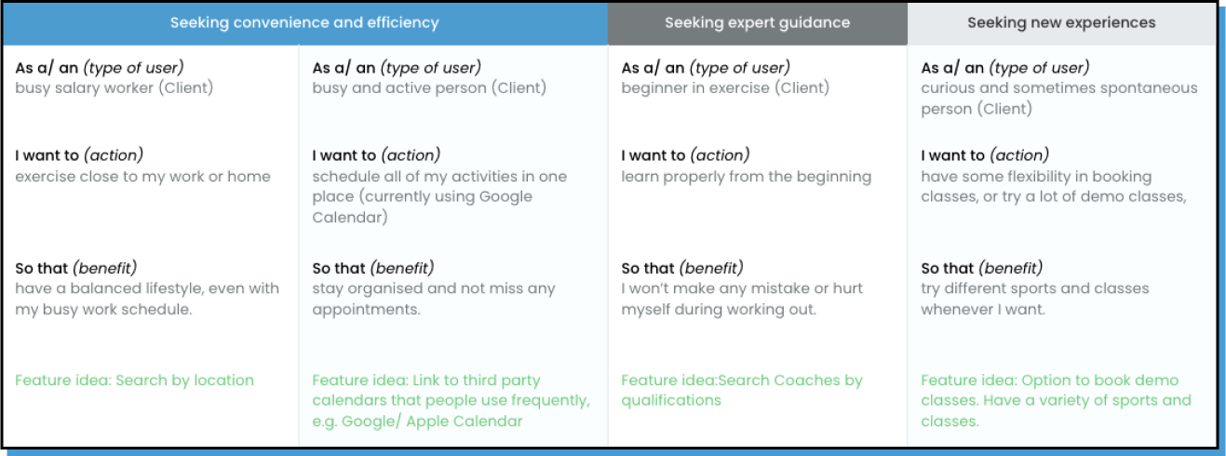This screenshot has width=1226, height=456.
Task: Click the 'I won't make any mistake' benefit
Action: [x=741, y=299]
